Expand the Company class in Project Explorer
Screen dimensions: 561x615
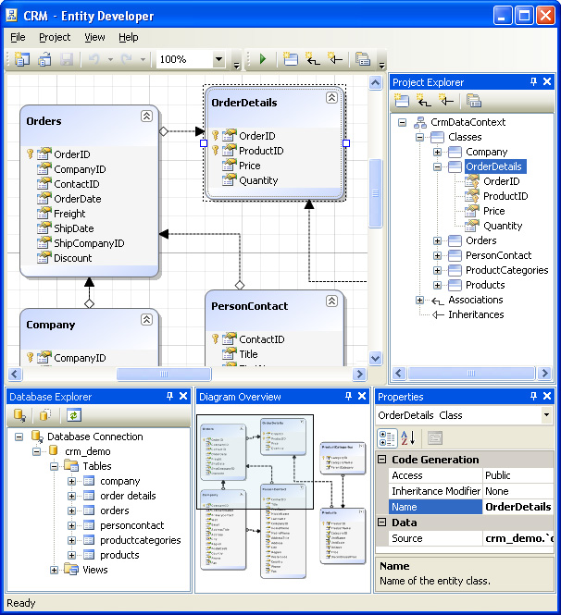click(438, 152)
